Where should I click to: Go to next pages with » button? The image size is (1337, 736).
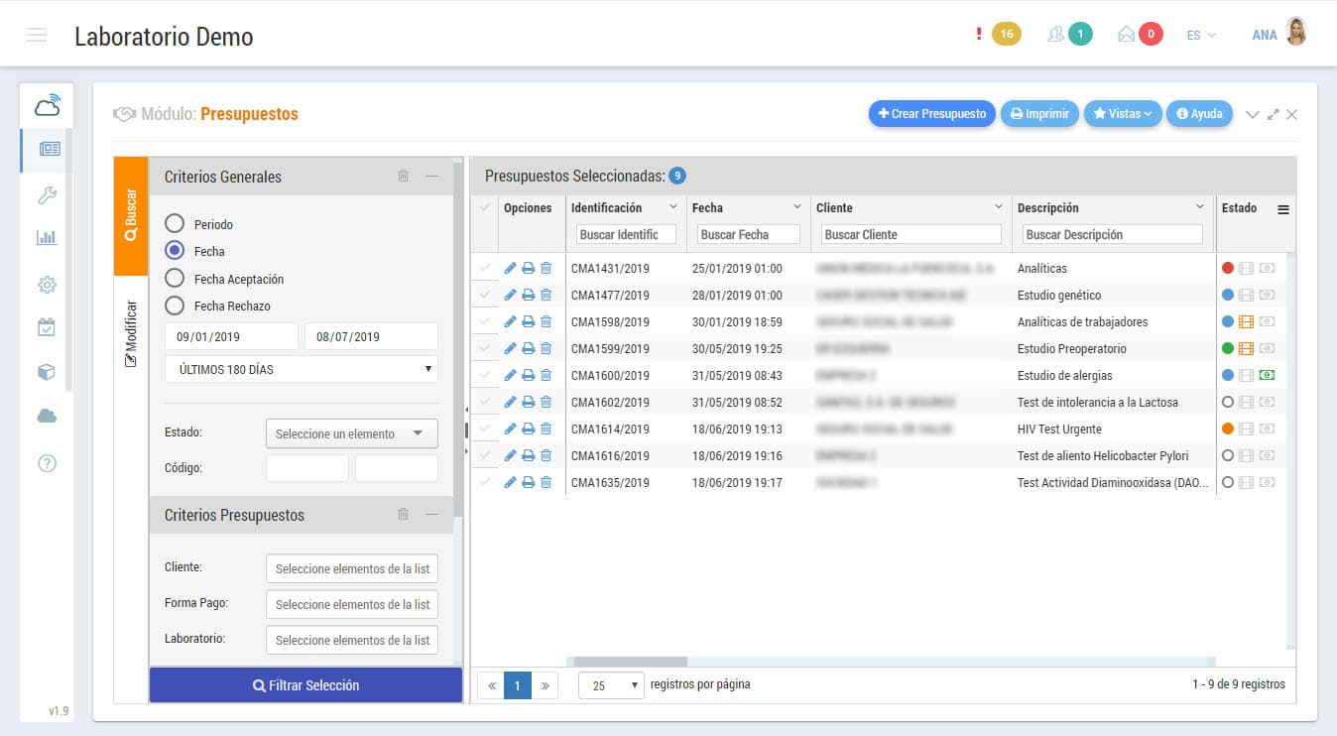point(546,685)
